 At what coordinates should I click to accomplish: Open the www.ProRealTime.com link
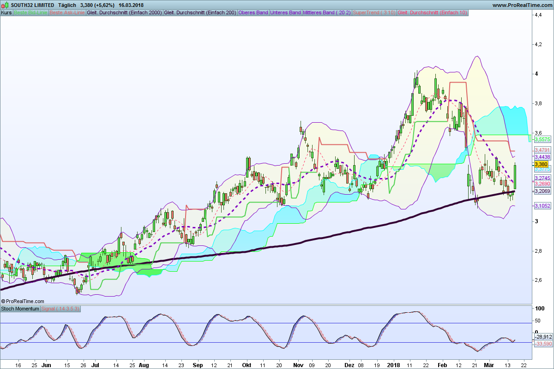522,5
